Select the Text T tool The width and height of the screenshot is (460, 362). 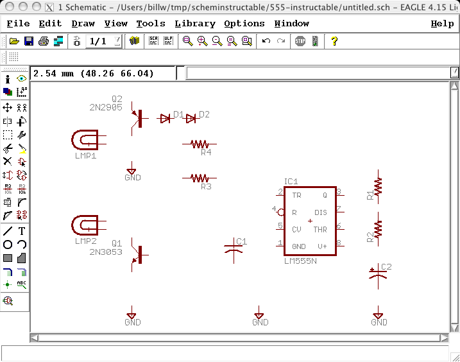tap(22, 231)
